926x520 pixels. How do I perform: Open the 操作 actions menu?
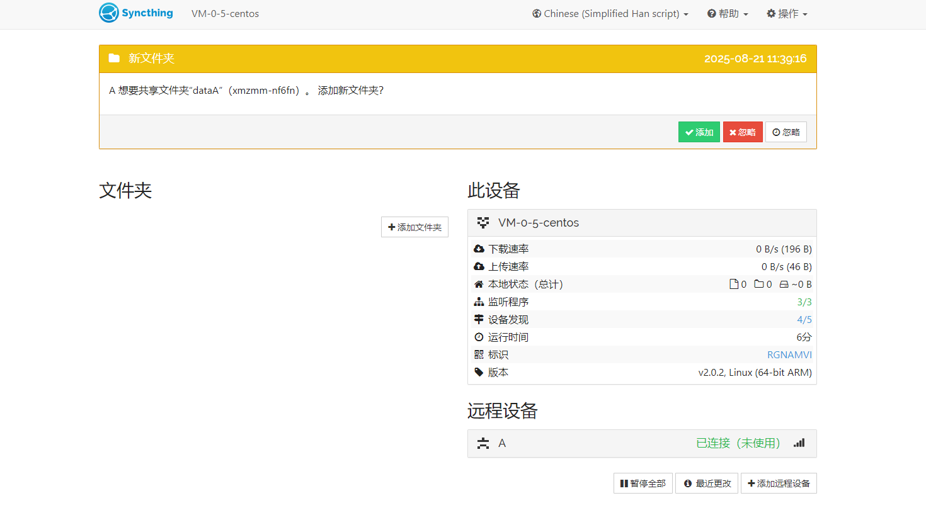(x=787, y=13)
